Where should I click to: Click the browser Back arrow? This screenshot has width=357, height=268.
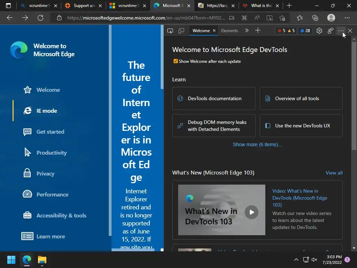tap(9, 18)
